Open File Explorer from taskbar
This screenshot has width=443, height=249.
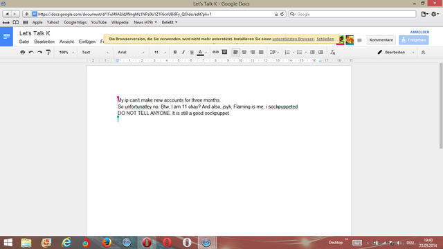click(26, 243)
